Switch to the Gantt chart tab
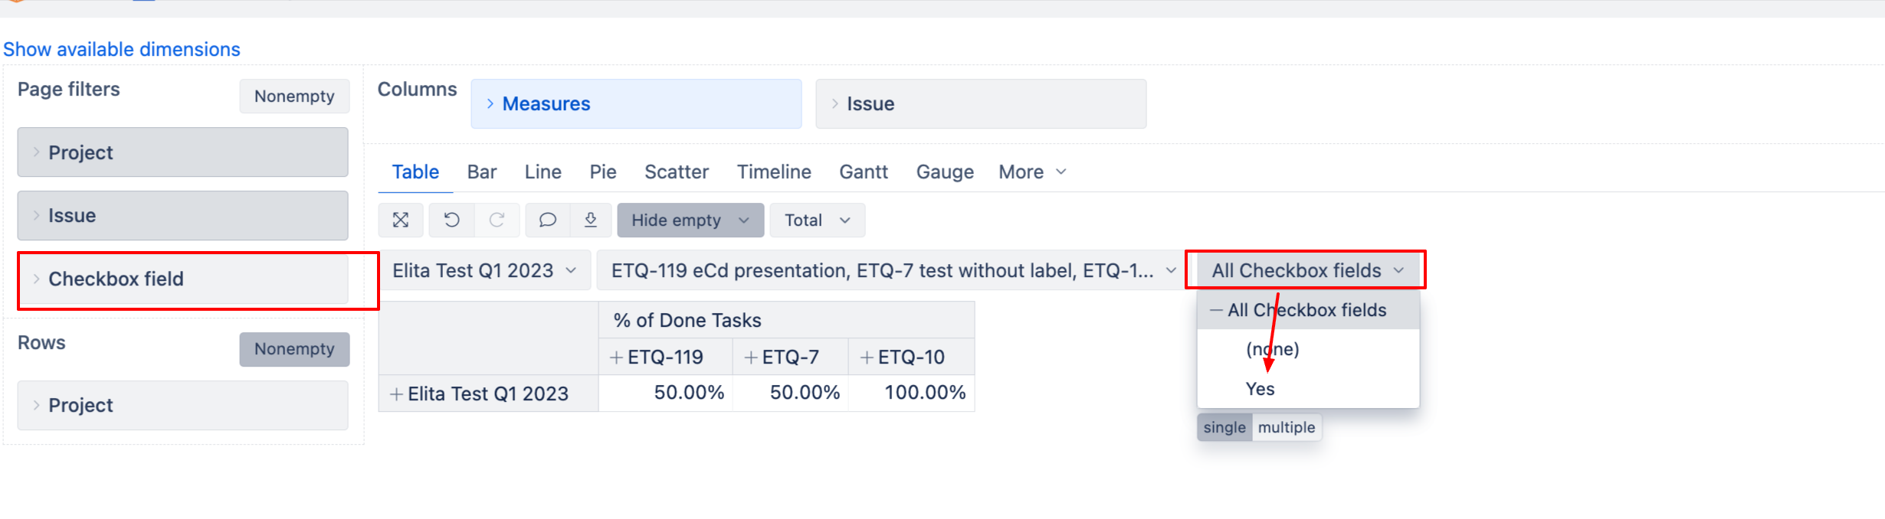 pyautogui.click(x=864, y=171)
